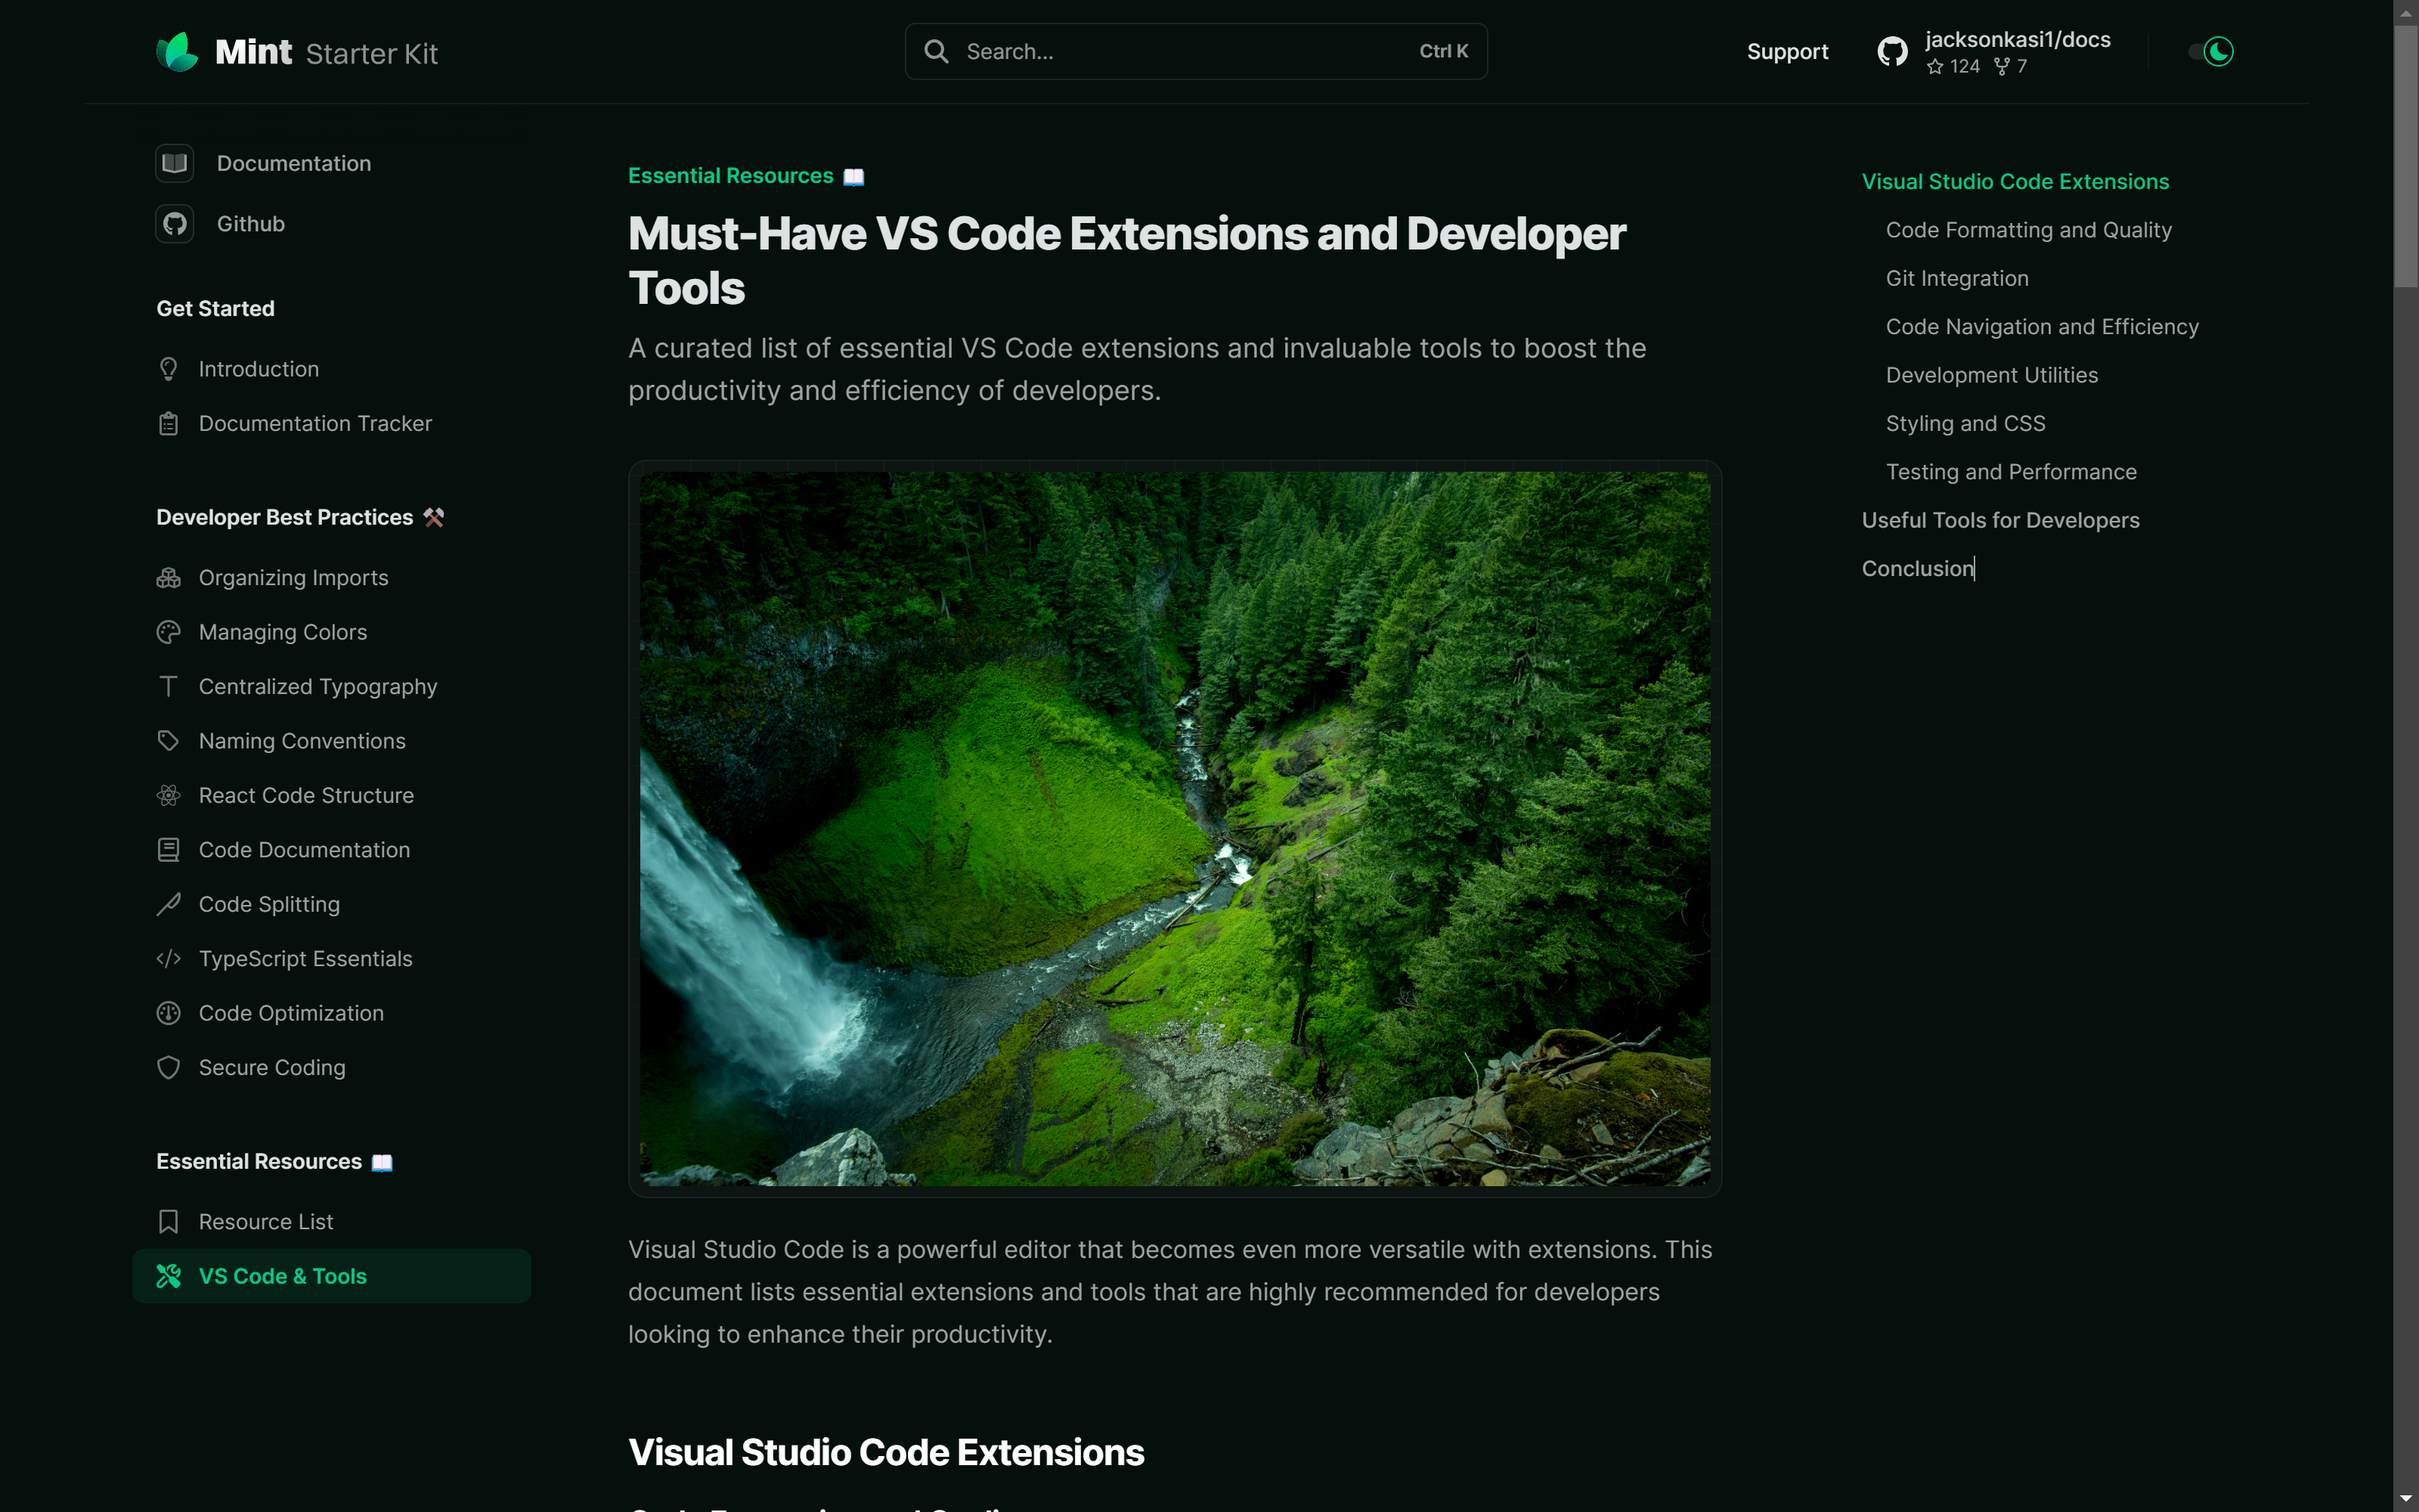Click the GitHub octocat icon in the header
Screen dimensions: 2419x1512
pyautogui.click(x=1892, y=52)
